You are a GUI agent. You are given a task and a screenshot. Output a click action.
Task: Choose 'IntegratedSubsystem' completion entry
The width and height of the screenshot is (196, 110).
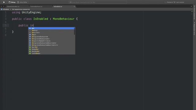(51, 37)
